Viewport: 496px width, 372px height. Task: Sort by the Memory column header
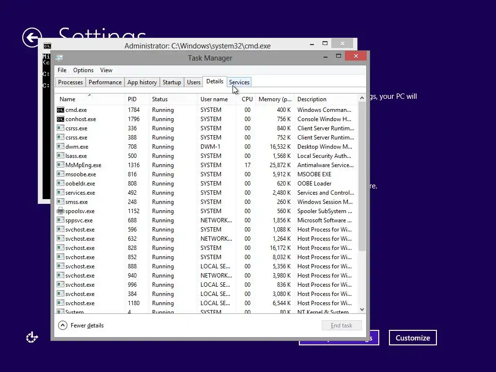(275, 99)
